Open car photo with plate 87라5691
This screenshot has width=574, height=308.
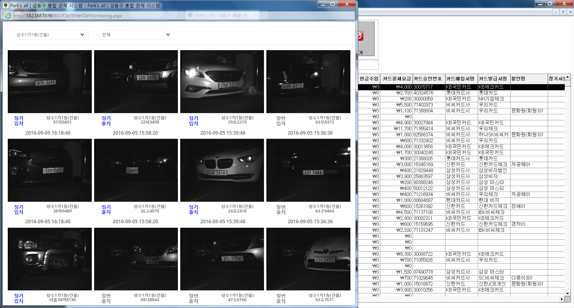pyautogui.click(x=50, y=81)
